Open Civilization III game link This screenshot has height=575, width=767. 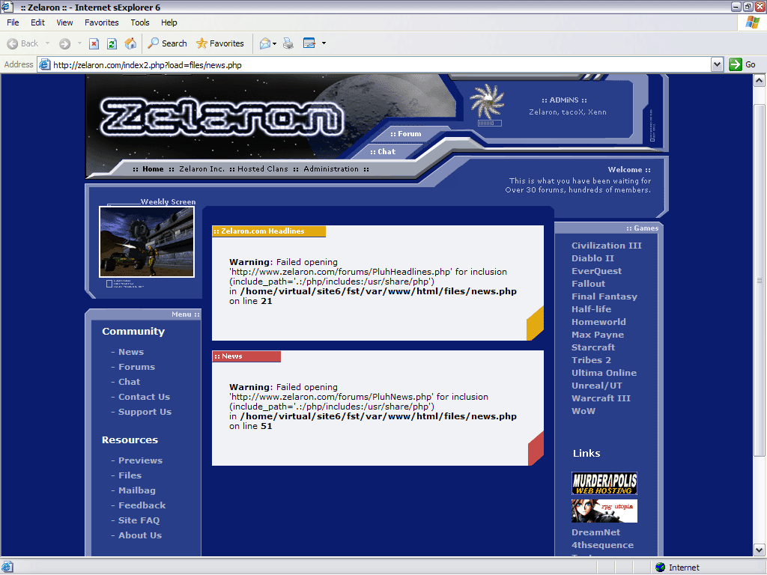coord(607,246)
